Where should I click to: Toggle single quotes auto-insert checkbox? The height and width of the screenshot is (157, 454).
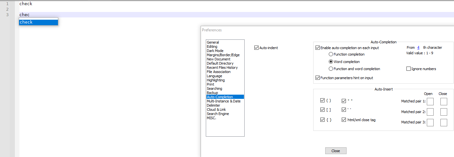point(344,110)
